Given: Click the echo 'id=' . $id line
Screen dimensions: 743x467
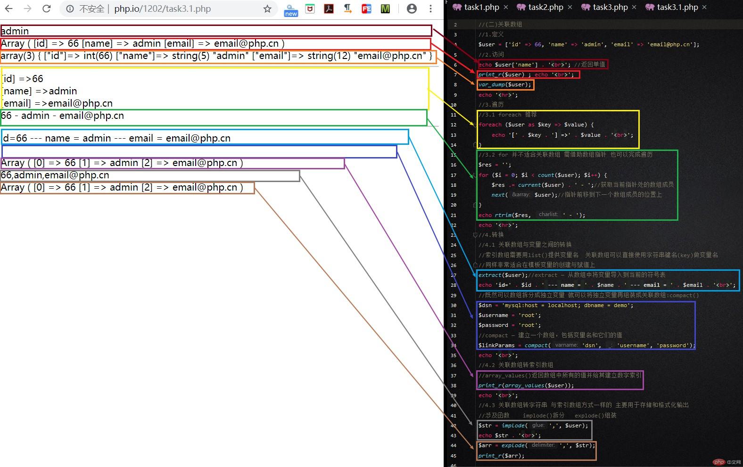Looking at the screenshot, I should (607, 285).
